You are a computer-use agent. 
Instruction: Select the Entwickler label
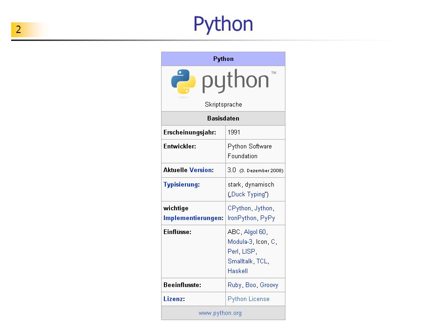tap(180, 147)
